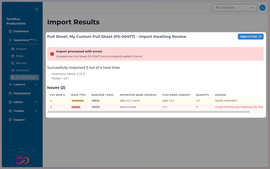270x169 pixels.
Task: Click the Dashboard icon in sidebar
Action: click(10, 31)
